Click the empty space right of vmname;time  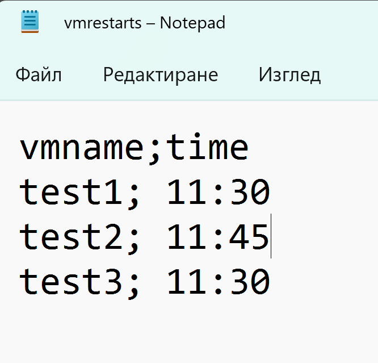pyautogui.click(x=313, y=147)
